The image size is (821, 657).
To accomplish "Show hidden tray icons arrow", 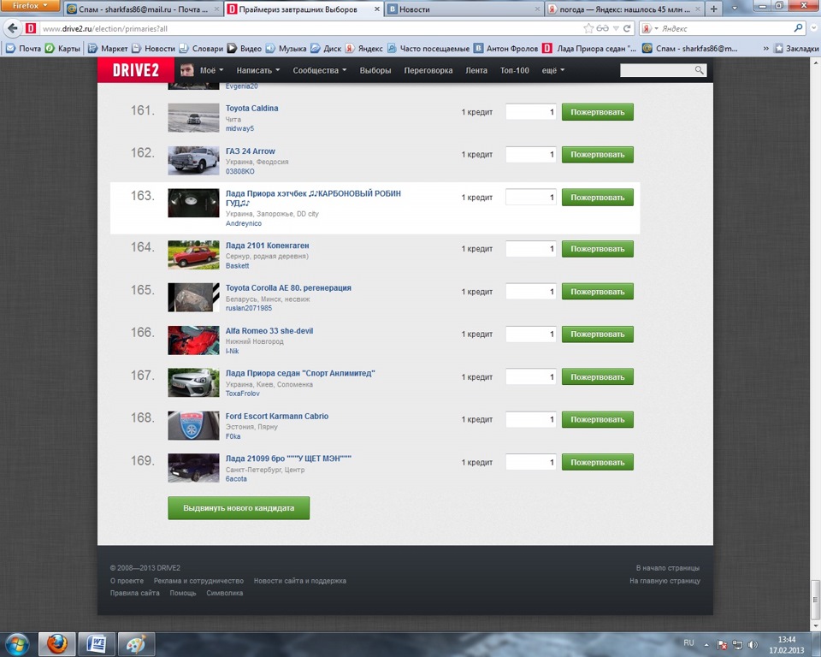I will (706, 644).
